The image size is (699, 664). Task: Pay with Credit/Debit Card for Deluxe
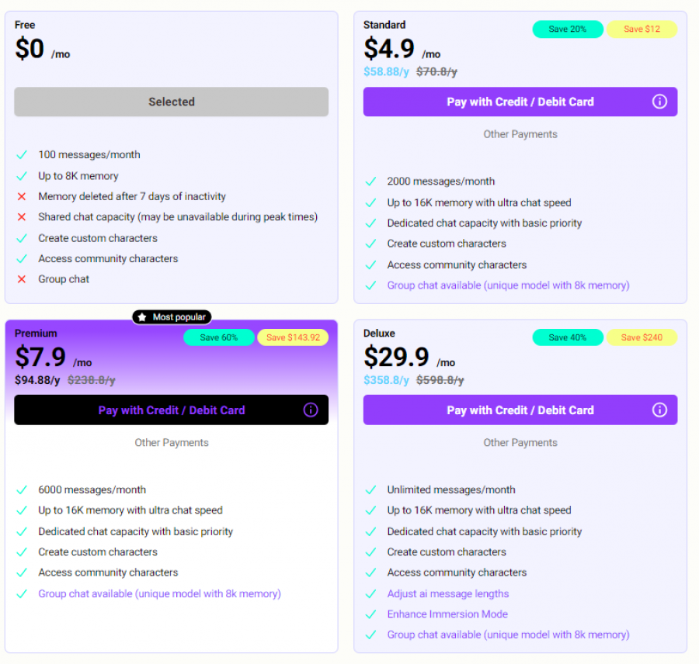[x=520, y=410]
